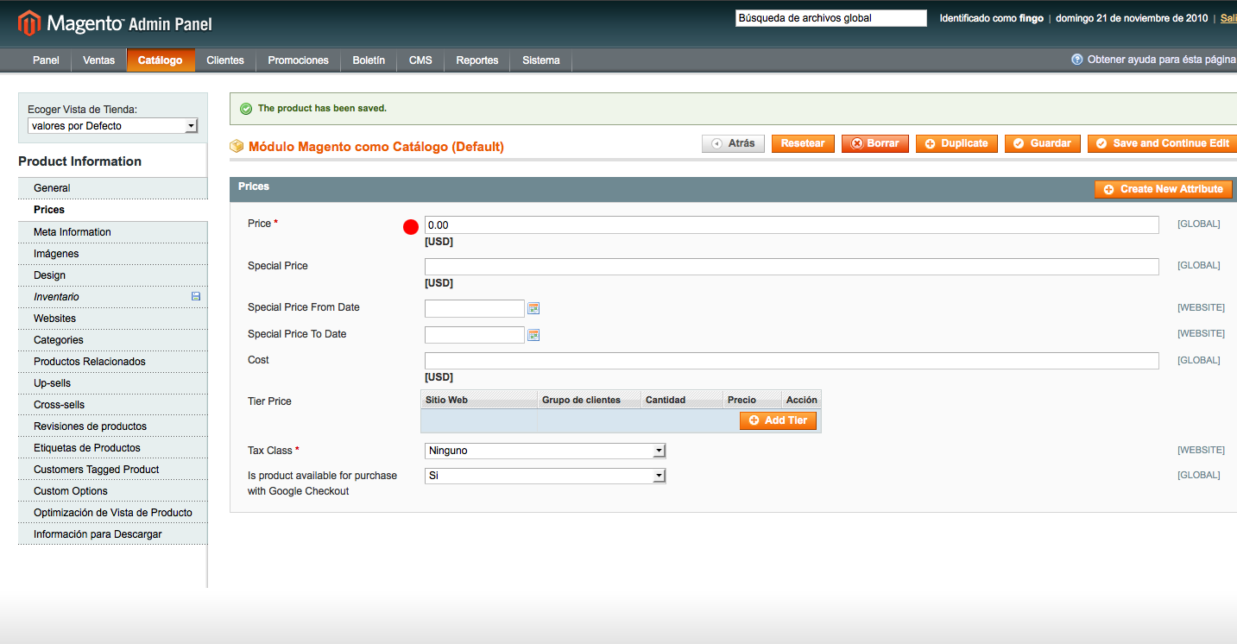
Task: Open the Cross-sells tab
Action: point(113,405)
